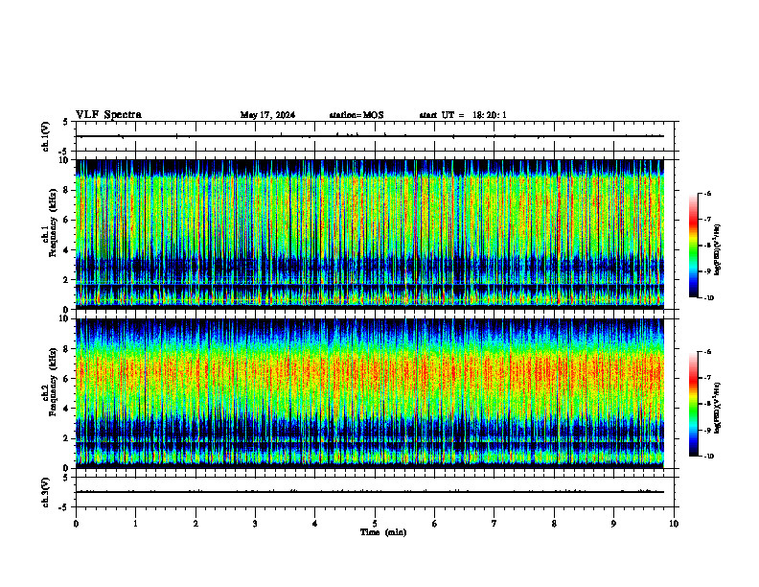Image resolution: width=759 pixels, height=587 pixels.
Task: Click the "-5" tick on ch.1(V) axis
Action: point(64,152)
